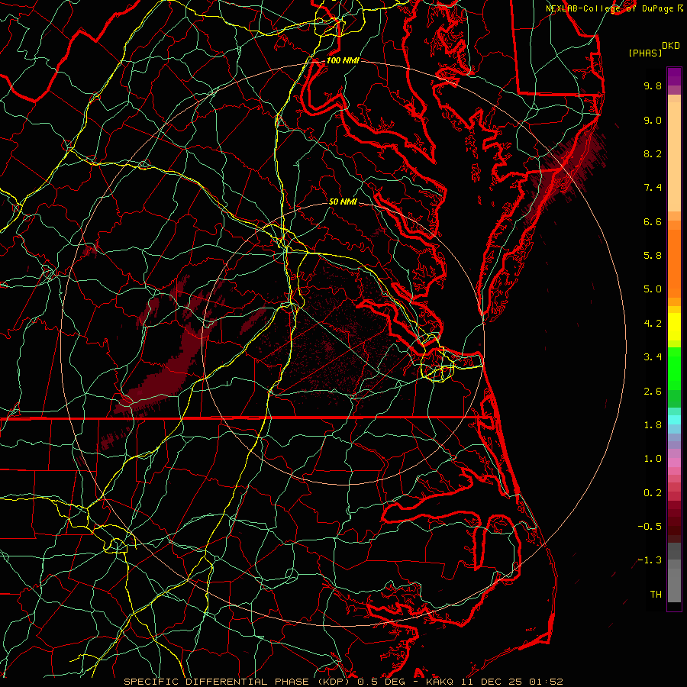This screenshot has height=687, width=687.
Task: Click the 6.6 value on the color scale
Action: click(653, 221)
